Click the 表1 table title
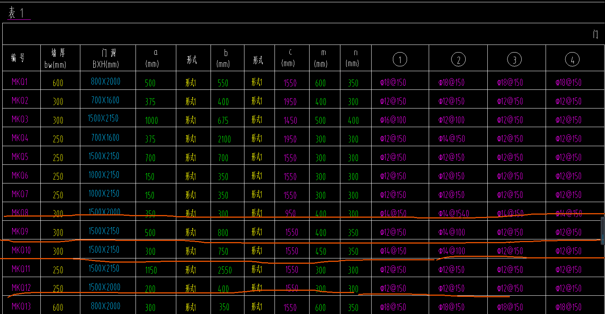Viewport: 605px width, 314px height. (x=17, y=13)
